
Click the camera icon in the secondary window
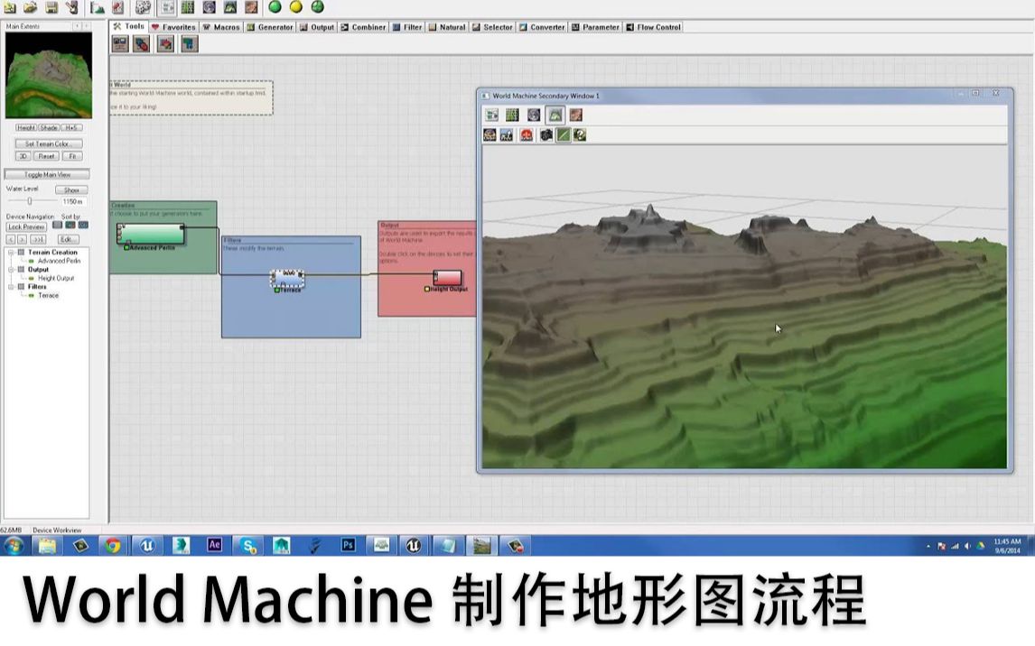pos(545,134)
